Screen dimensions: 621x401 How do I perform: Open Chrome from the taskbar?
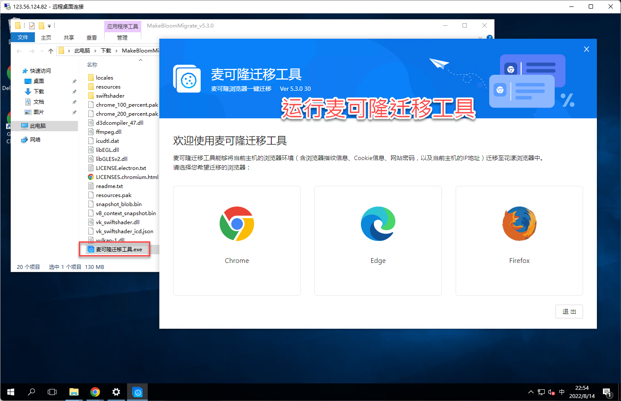[x=95, y=392]
